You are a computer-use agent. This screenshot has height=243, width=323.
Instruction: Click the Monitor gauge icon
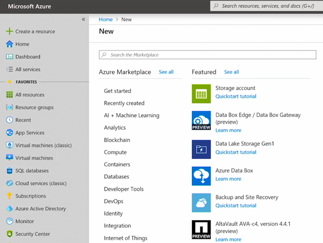[10, 221]
